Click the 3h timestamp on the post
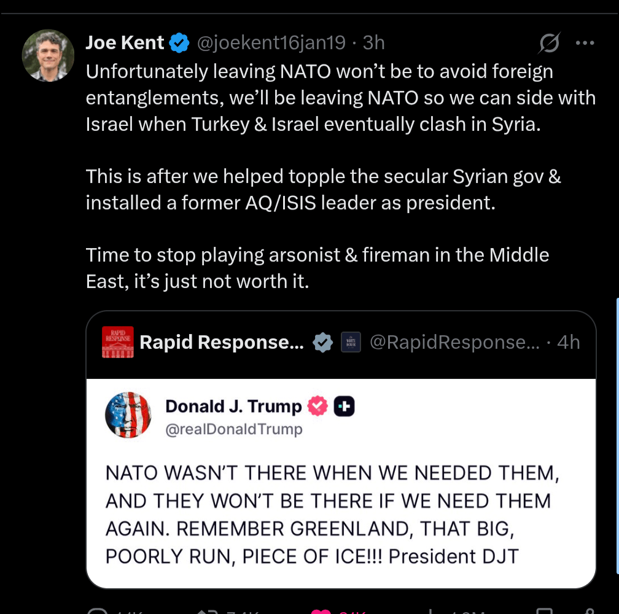This screenshot has width=619, height=614. click(x=374, y=42)
